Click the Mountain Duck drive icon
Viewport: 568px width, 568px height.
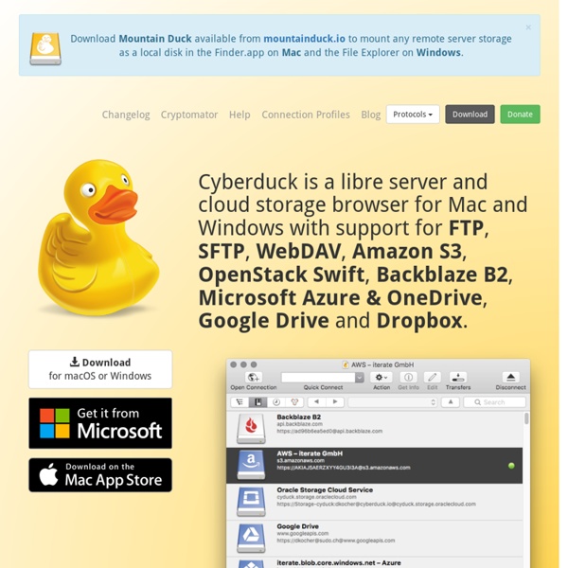[x=45, y=48]
